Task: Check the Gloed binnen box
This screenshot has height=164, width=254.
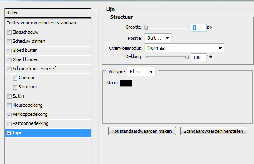Action: (x=9, y=60)
